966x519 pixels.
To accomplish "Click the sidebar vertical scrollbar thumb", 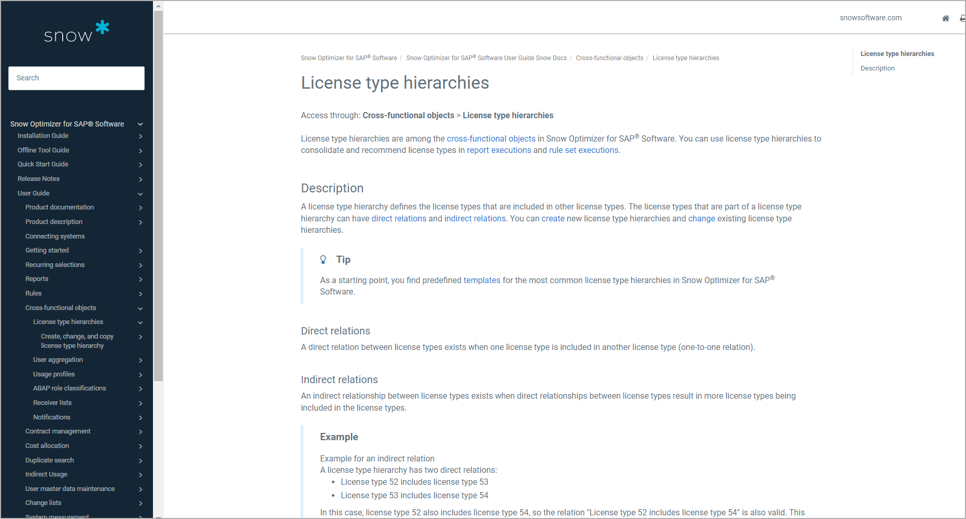I will pyautogui.click(x=158, y=196).
